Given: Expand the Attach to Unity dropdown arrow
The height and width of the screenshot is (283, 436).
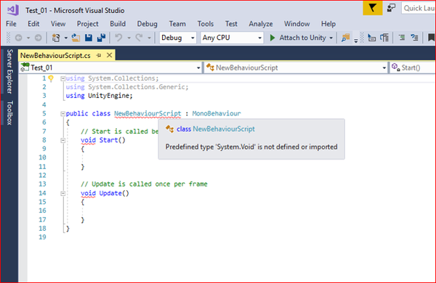Looking at the screenshot, I should click(x=331, y=38).
